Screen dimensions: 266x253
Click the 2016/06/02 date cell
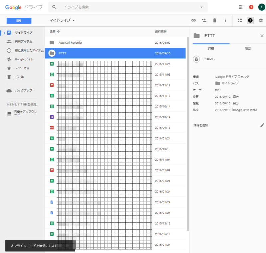point(163,43)
